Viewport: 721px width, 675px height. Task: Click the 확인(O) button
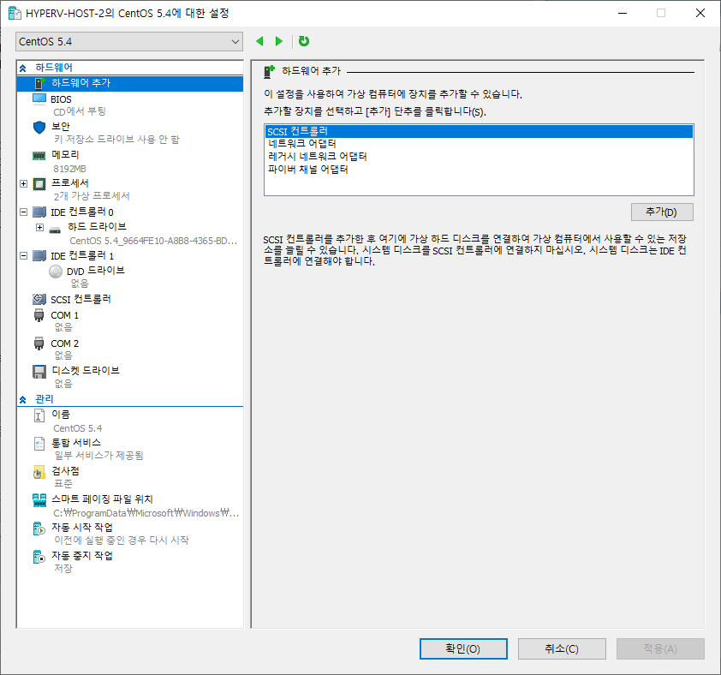[x=462, y=649]
